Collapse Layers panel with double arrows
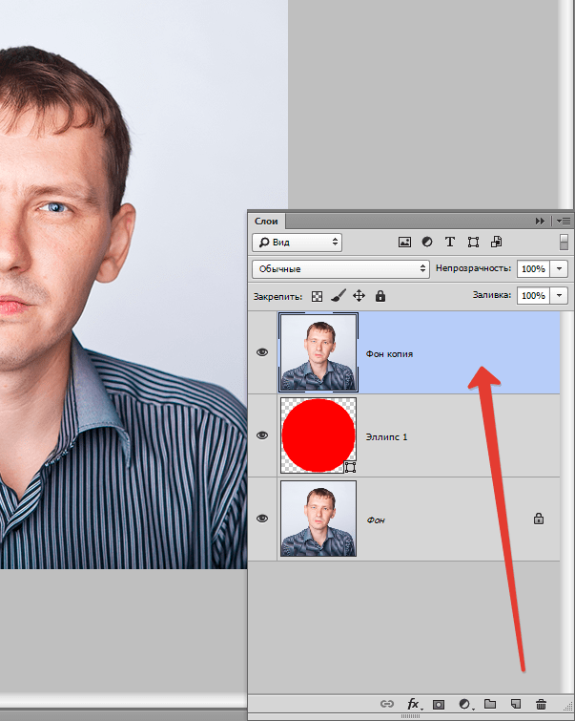This screenshot has height=721, width=575. pyautogui.click(x=540, y=222)
